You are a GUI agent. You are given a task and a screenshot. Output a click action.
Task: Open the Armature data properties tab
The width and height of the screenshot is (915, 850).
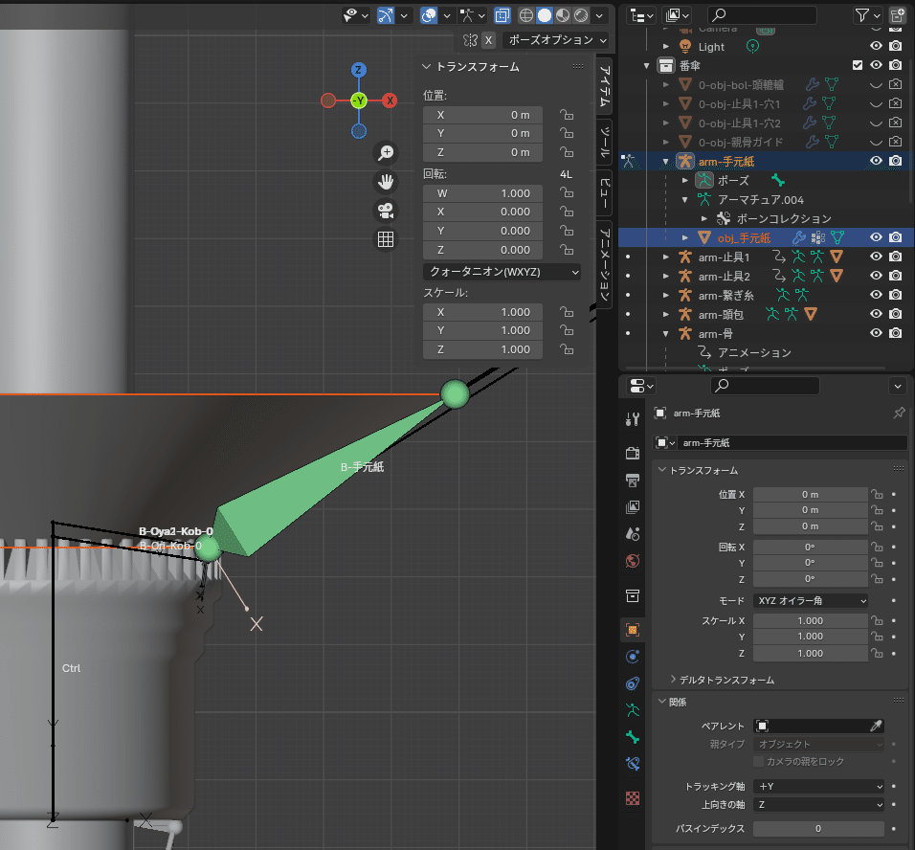(x=633, y=710)
